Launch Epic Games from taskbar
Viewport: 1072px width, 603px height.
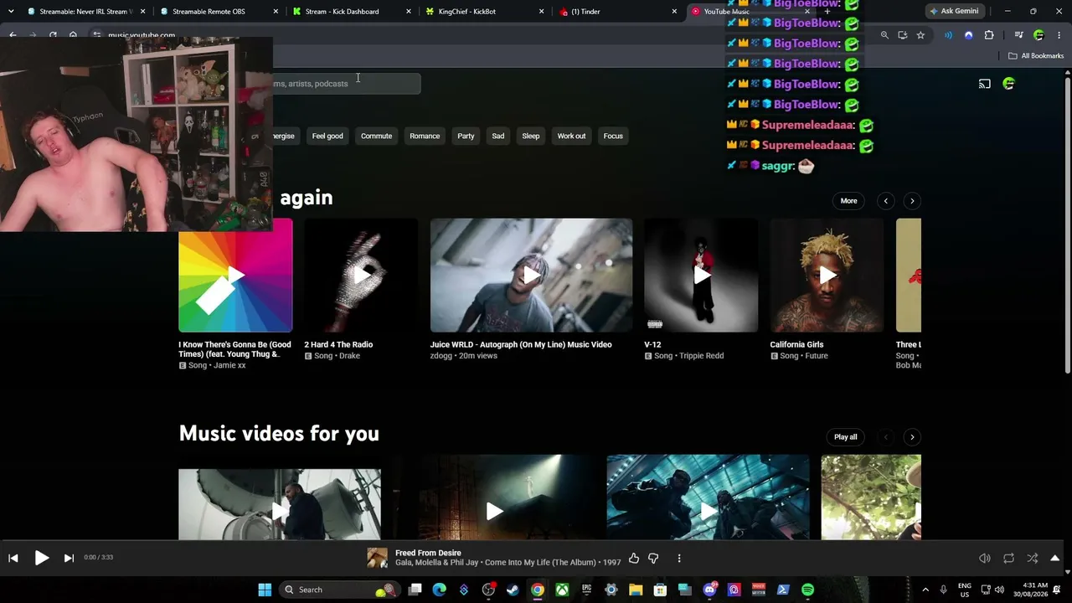[x=586, y=590]
